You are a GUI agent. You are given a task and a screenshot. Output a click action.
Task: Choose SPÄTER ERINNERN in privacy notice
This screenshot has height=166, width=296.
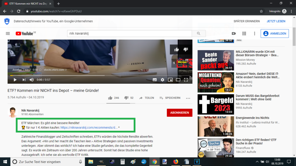pyautogui.click(x=247, y=21)
